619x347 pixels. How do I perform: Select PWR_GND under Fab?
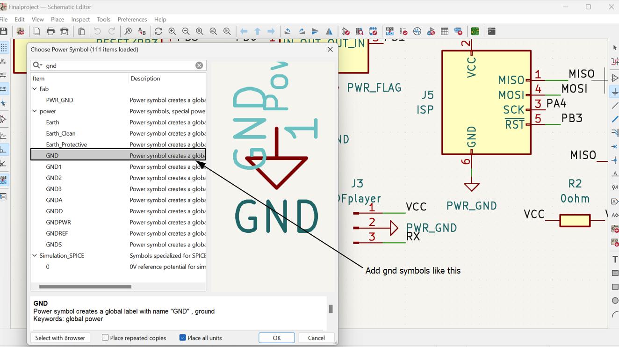point(118,100)
